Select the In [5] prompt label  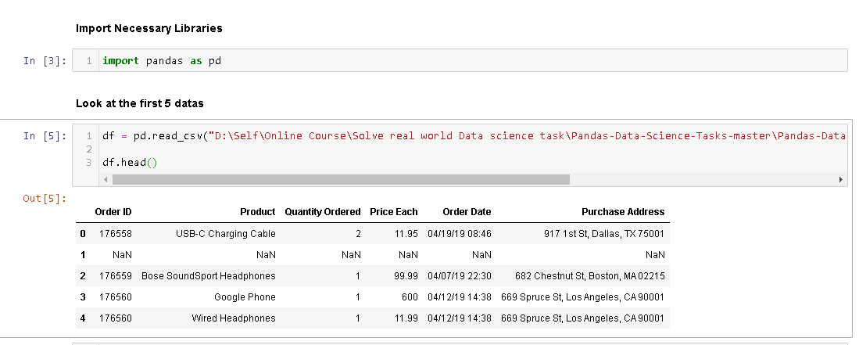tap(45, 135)
